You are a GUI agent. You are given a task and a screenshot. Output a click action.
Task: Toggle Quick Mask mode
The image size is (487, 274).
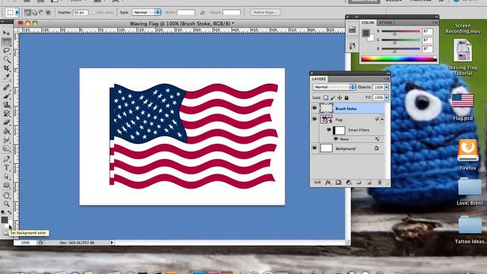[x=5, y=233]
